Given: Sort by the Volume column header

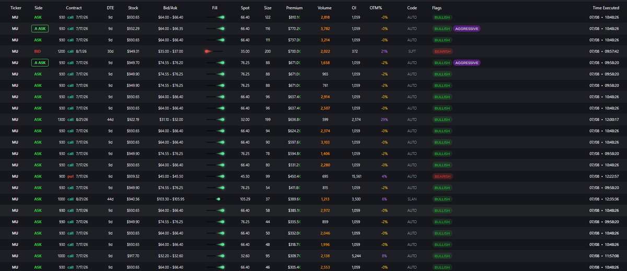Looking at the screenshot, I should coord(324,8).
